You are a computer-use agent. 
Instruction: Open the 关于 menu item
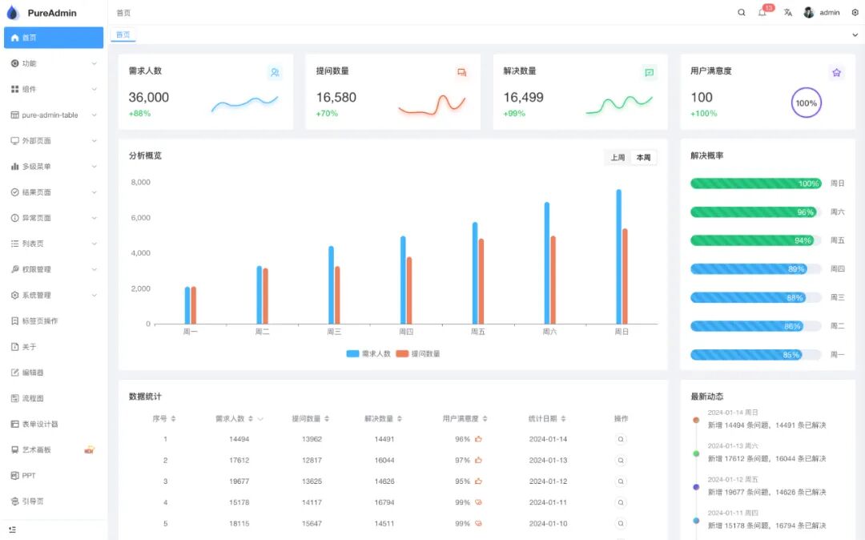tap(54, 346)
